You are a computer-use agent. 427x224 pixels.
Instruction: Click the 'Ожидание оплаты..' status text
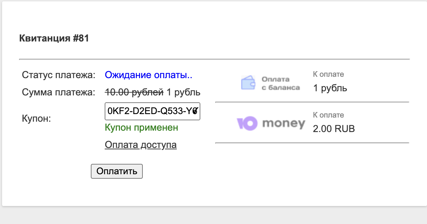pos(148,75)
